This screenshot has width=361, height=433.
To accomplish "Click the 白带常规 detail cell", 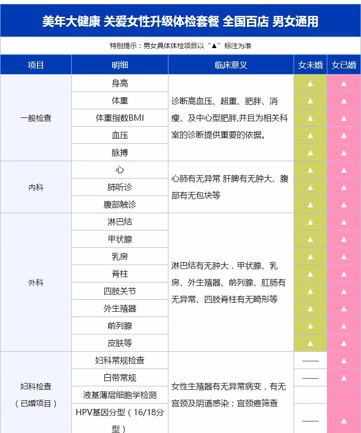I will 119,378.
